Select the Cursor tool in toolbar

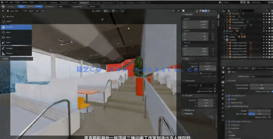[x=16, y=21]
